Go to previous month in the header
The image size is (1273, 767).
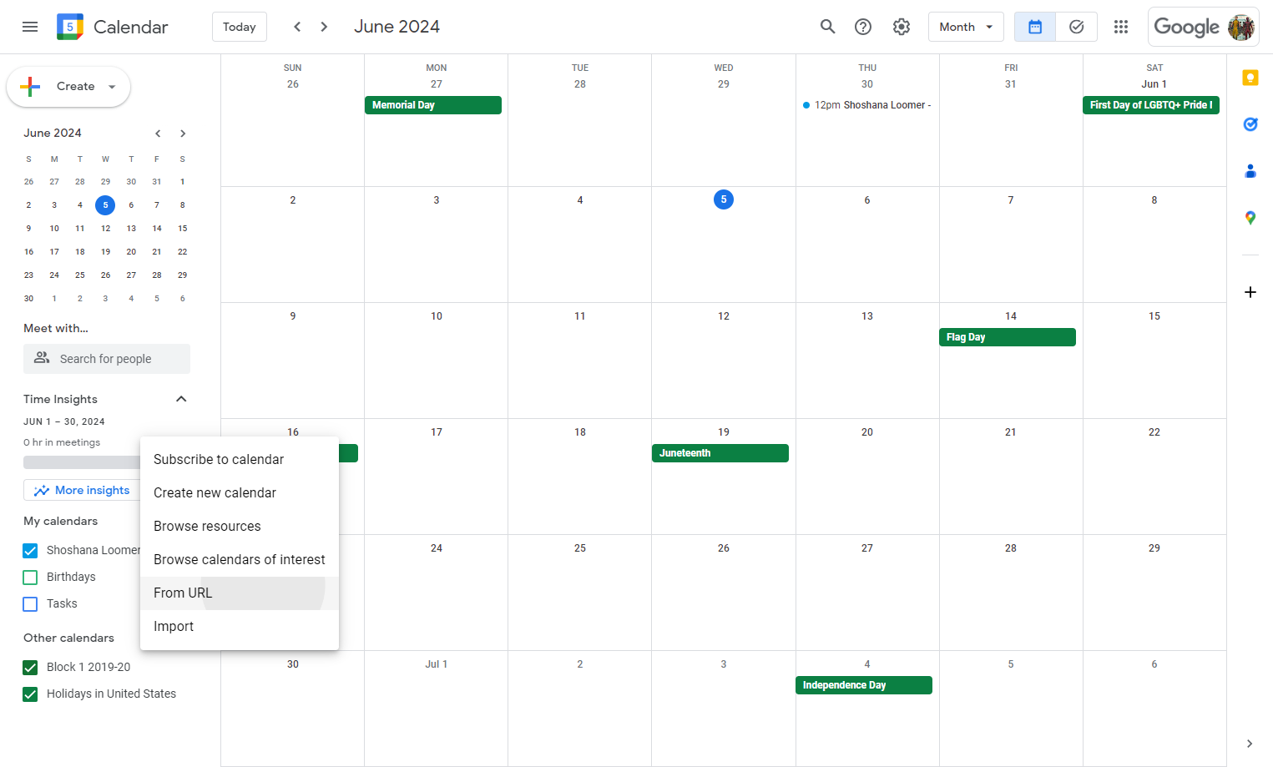coord(297,27)
